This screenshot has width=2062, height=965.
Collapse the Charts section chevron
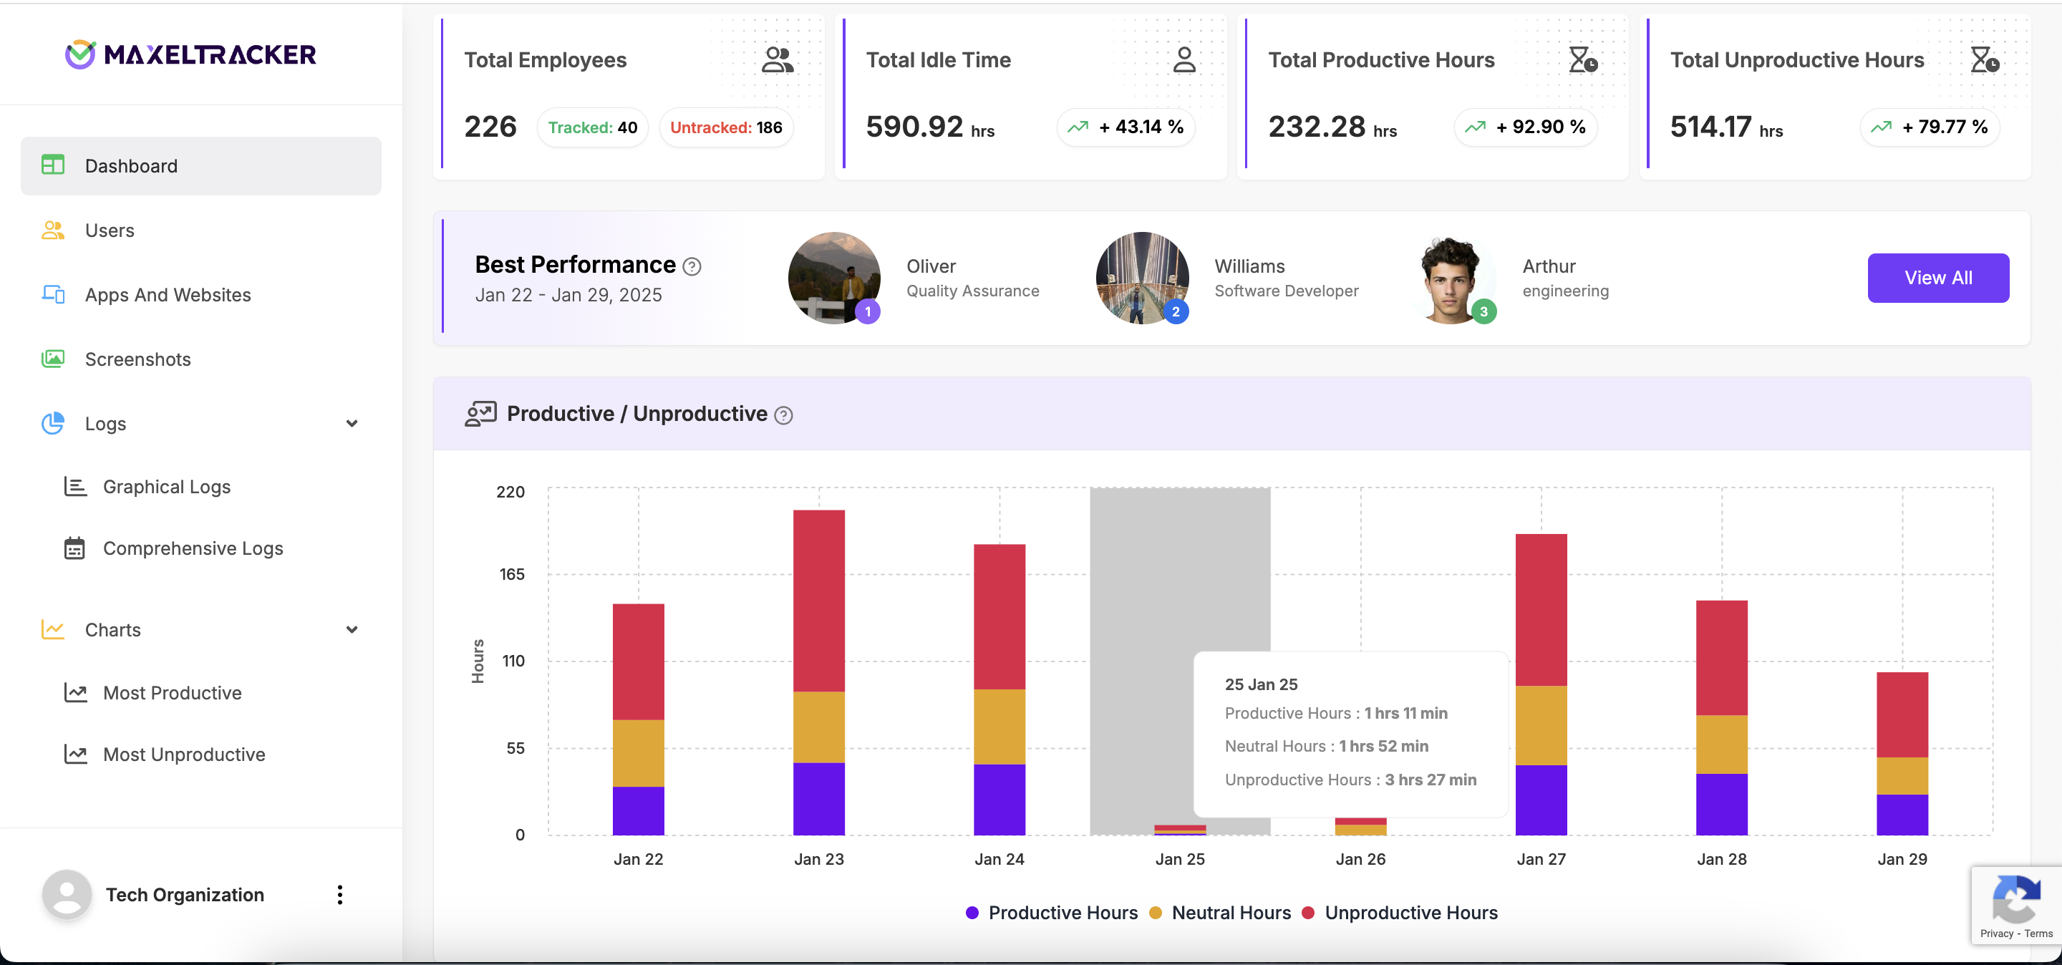pyautogui.click(x=352, y=630)
